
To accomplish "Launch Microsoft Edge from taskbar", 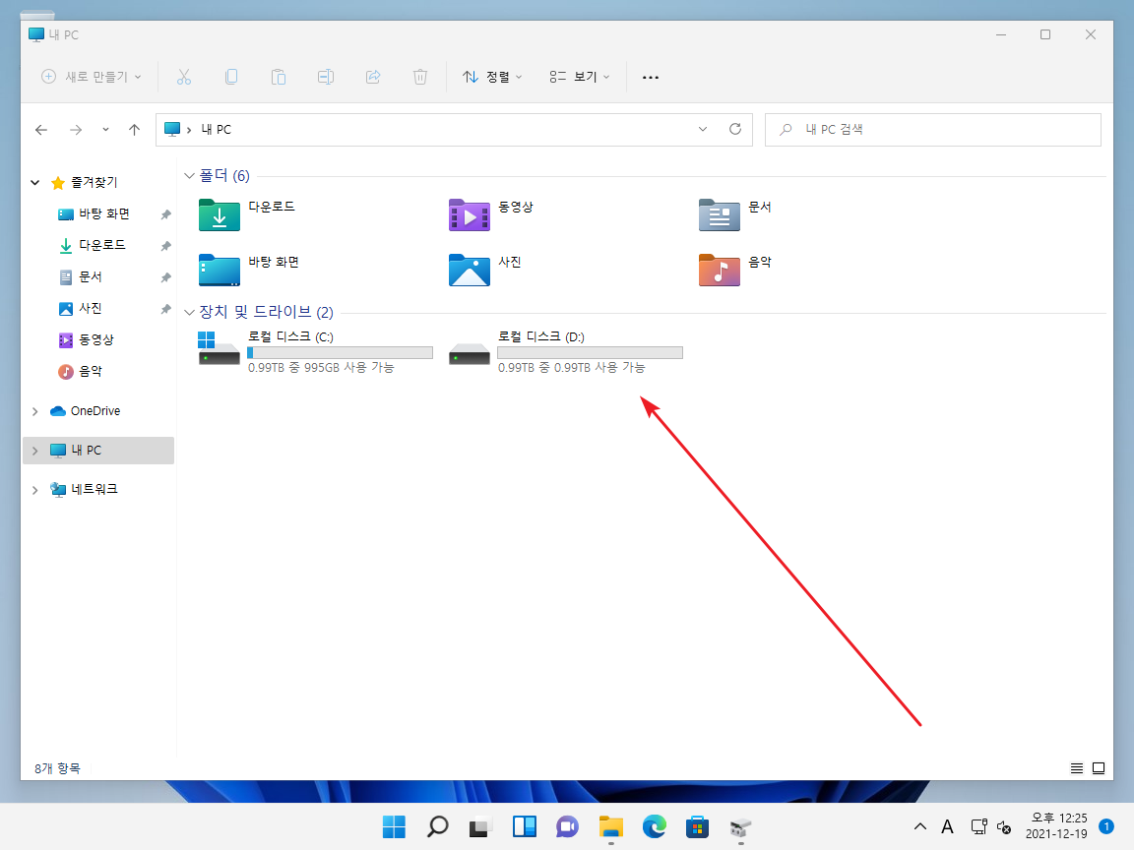I will click(x=655, y=826).
